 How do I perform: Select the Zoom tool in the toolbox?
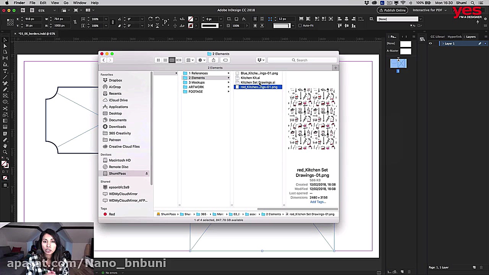tap(5, 152)
